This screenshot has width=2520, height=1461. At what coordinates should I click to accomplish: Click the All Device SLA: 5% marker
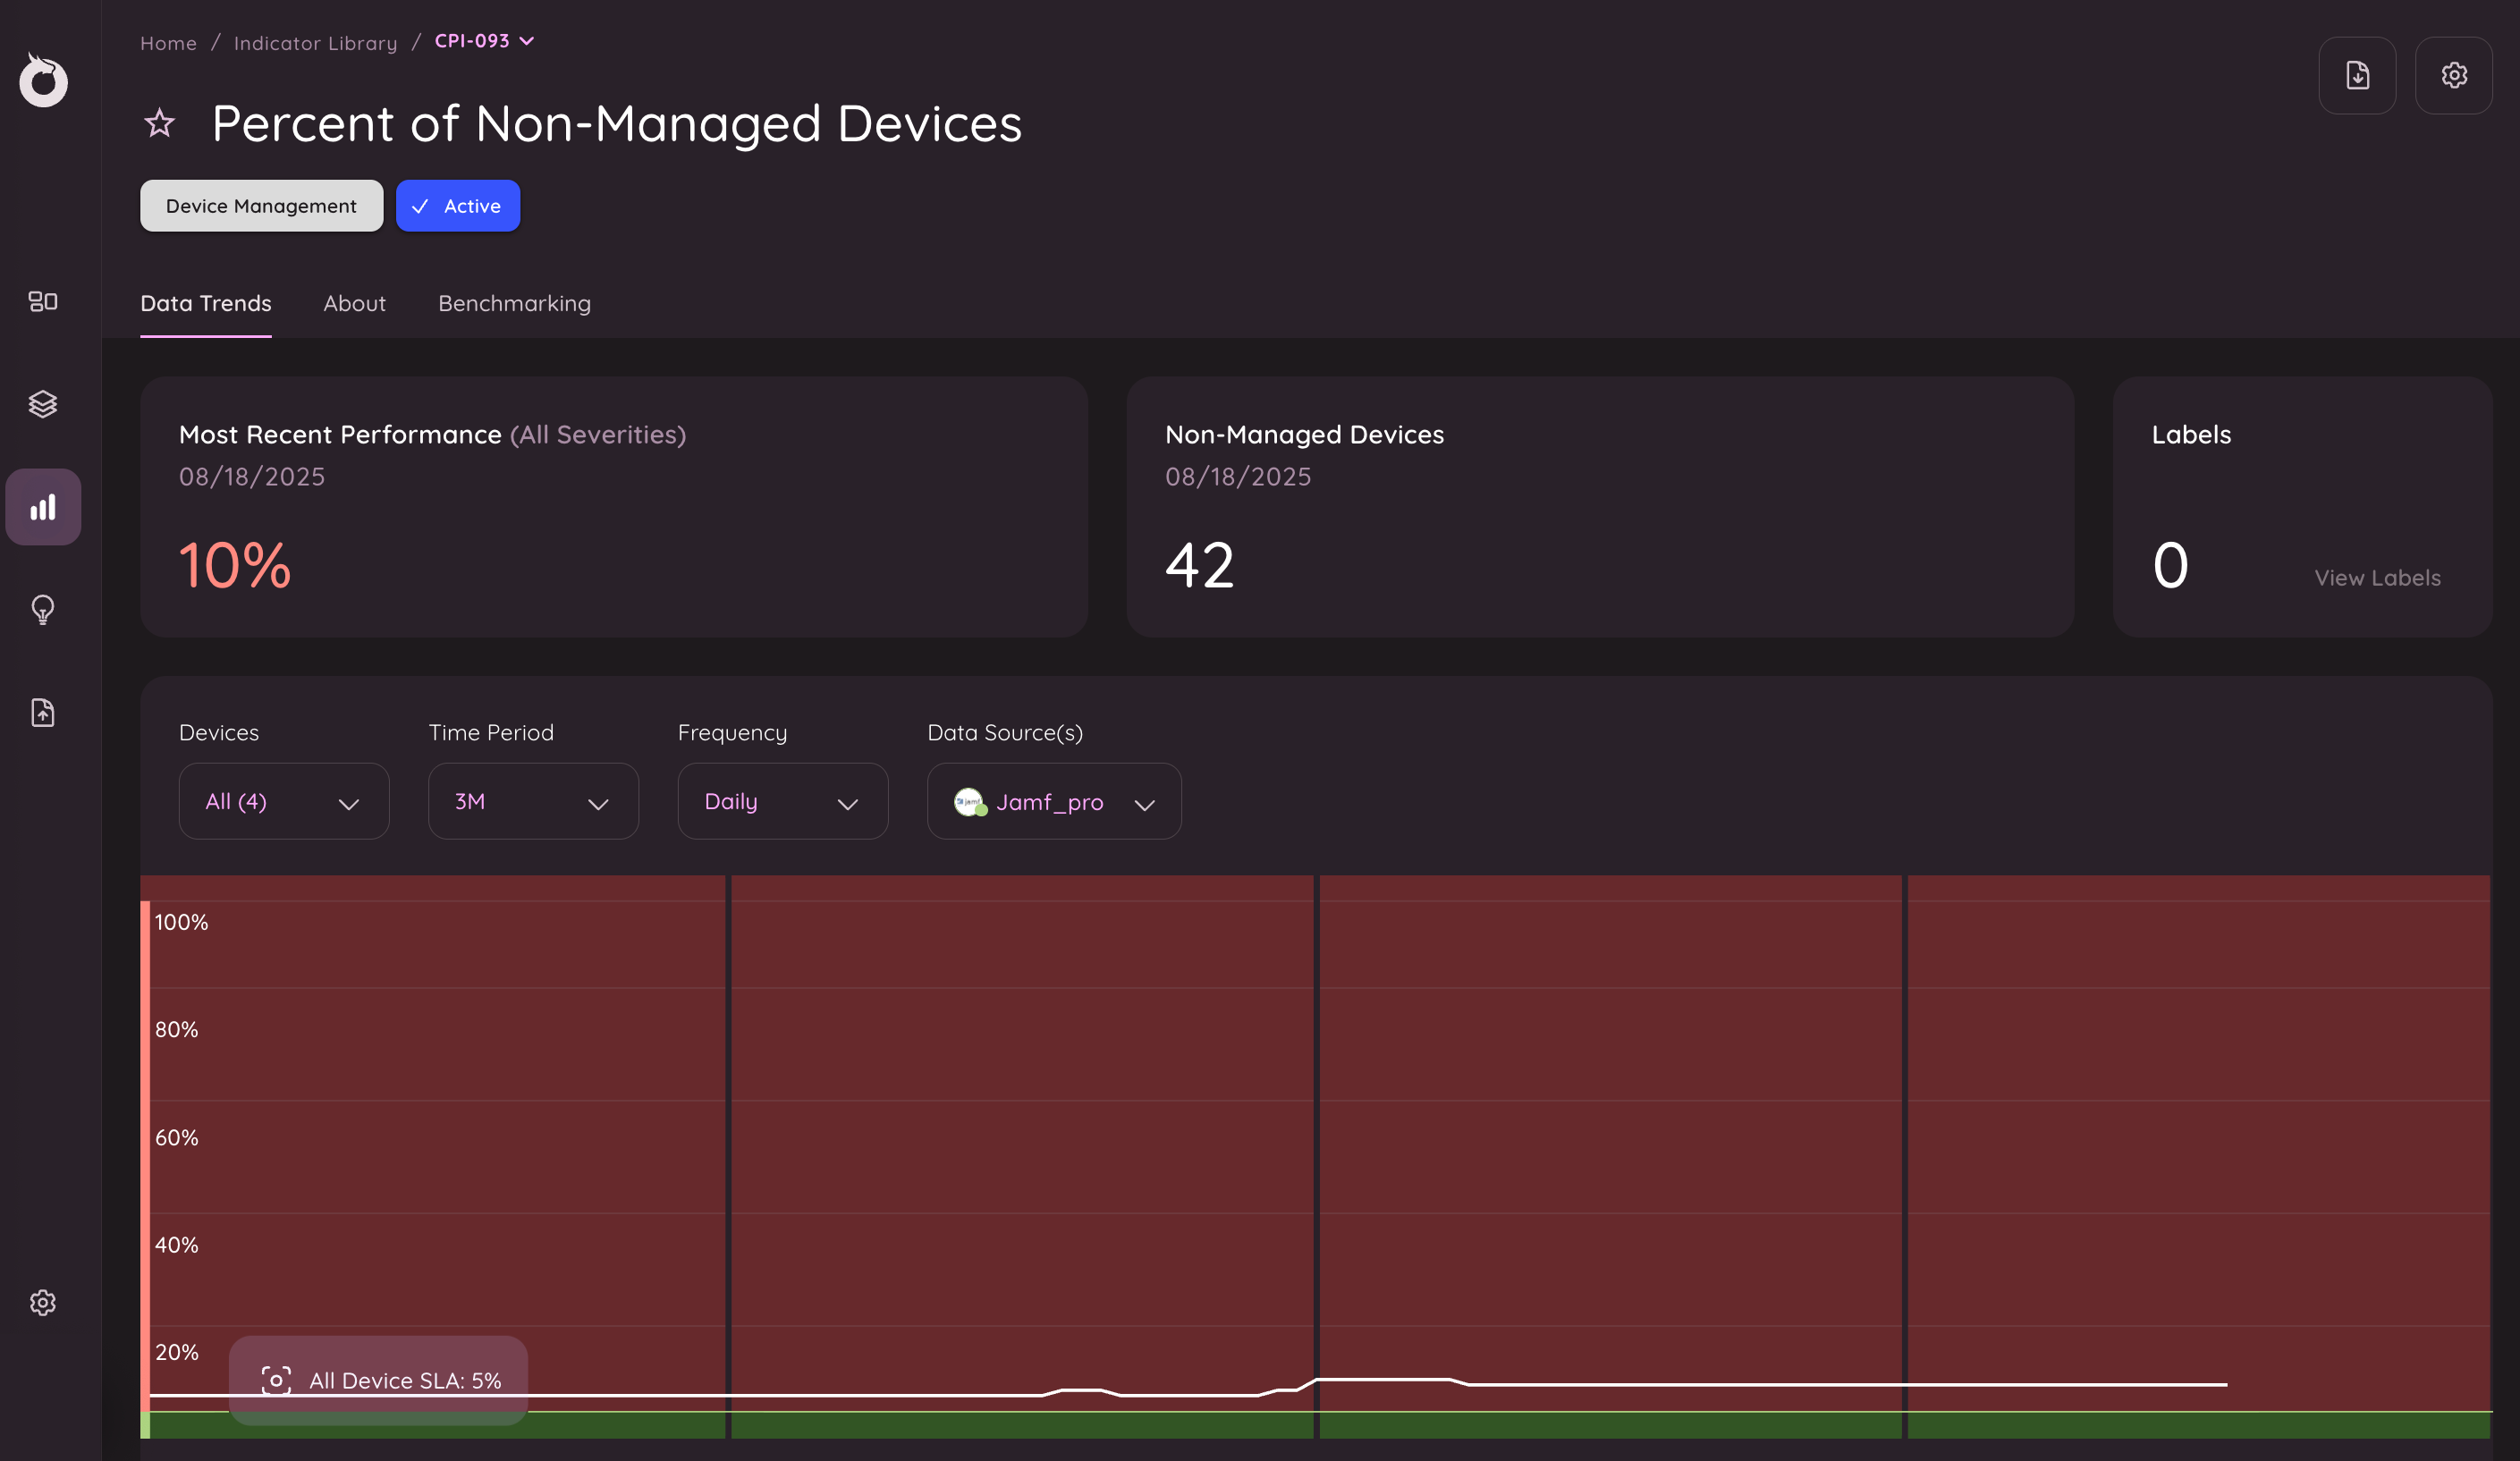pyautogui.click(x=378, y=1380)
